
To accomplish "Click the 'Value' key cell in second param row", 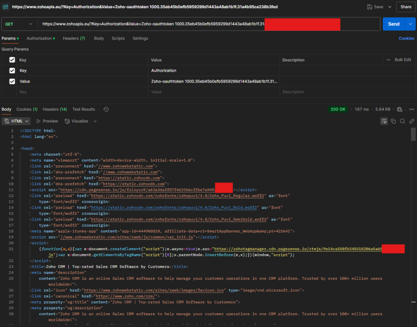I will pyautogui.click(x=82, y=82).
